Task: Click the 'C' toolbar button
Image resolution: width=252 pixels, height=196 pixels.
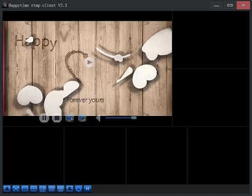Action: (x=70, y=189)
